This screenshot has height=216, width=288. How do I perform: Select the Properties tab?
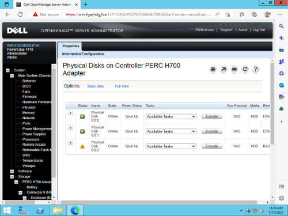point(71,46)
